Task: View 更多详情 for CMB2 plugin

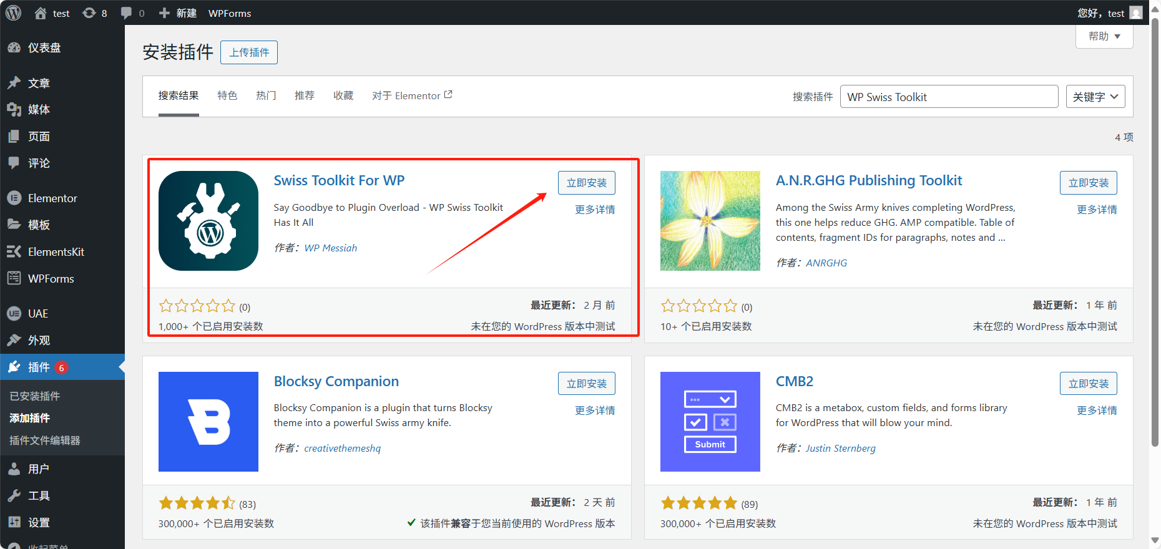Action: (1096, 411)
